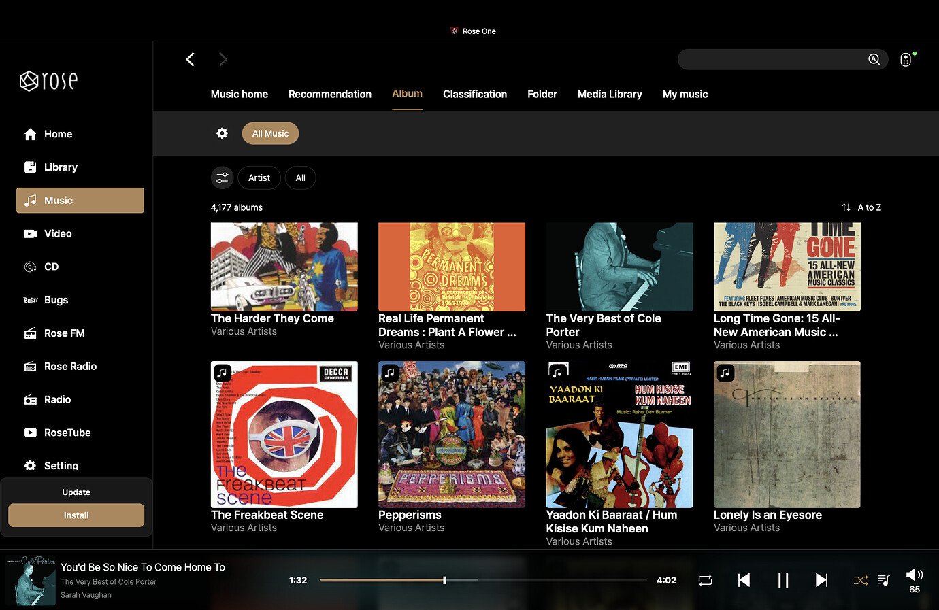Click the 4,177 albums count
The width and height of the screenshot is (939, 610).
click(x=237, y=207)
